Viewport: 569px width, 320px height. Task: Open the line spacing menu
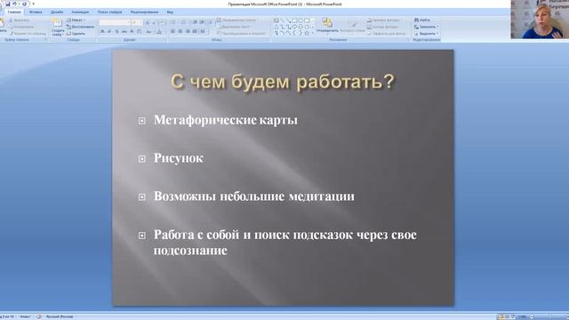pos(210,22)
